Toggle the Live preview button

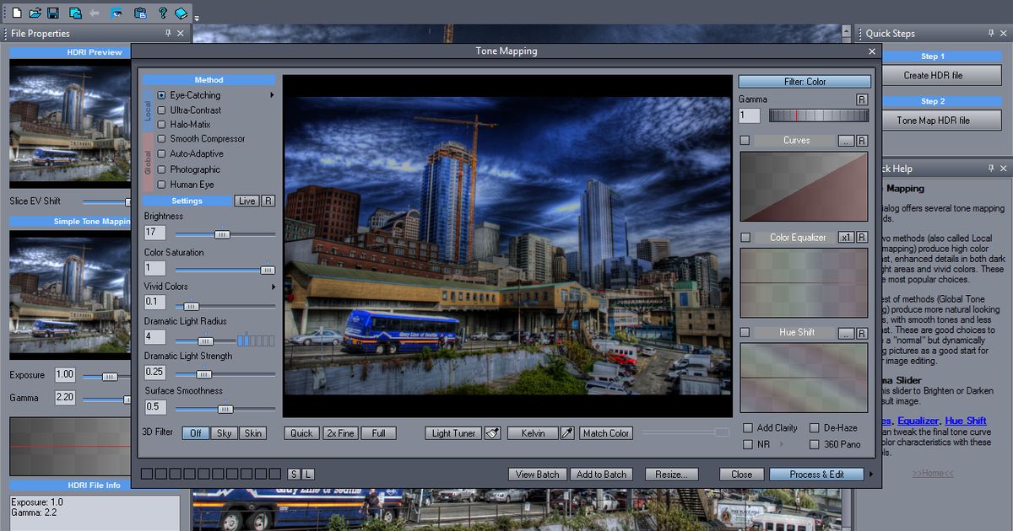[x=246, y=201]
